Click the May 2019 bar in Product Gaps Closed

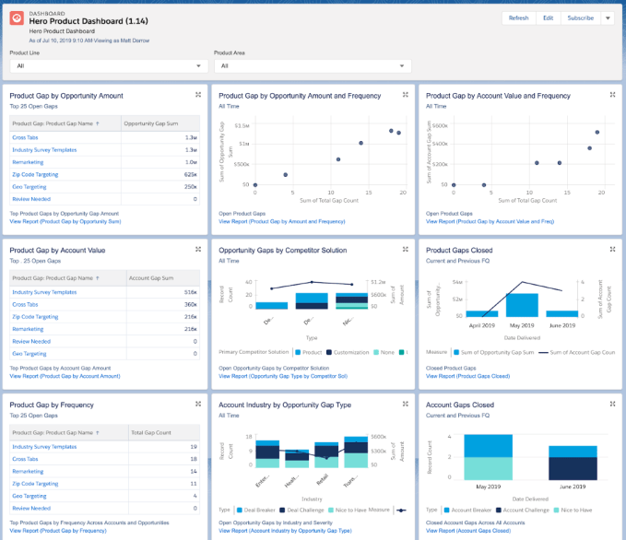(x=522, y=305)
